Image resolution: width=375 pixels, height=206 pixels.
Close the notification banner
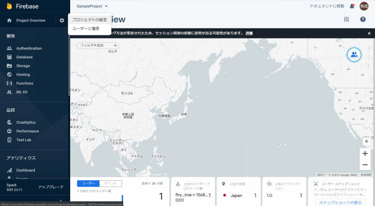point(369,34)
